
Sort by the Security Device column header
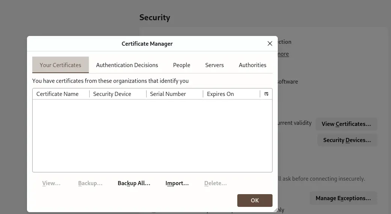click(118, 94)
